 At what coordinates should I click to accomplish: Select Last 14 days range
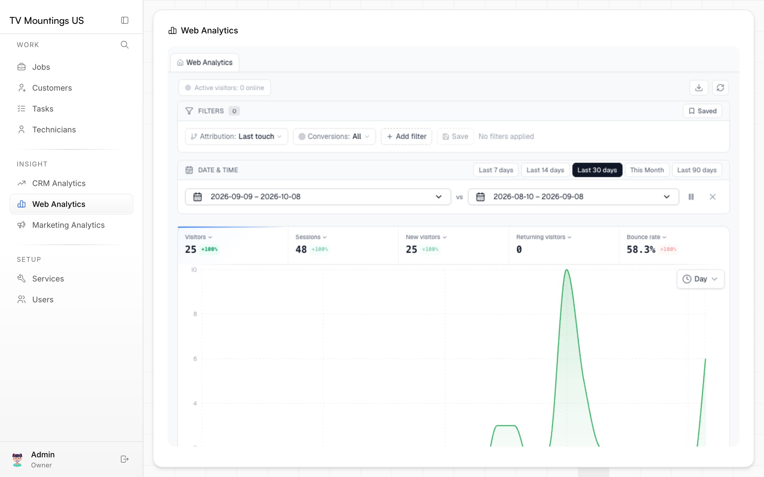[545, 170]
